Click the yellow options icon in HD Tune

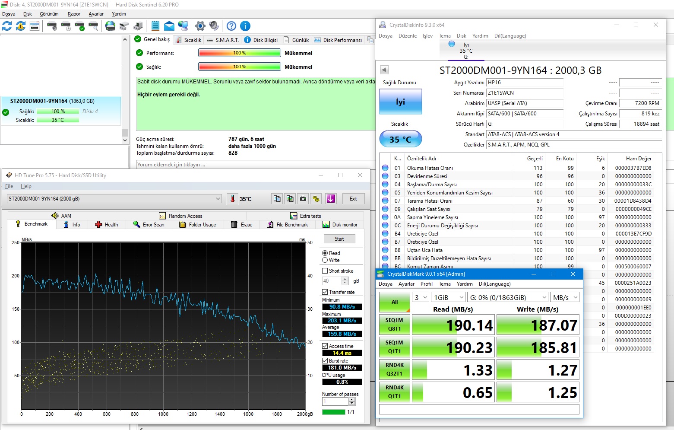316,199
